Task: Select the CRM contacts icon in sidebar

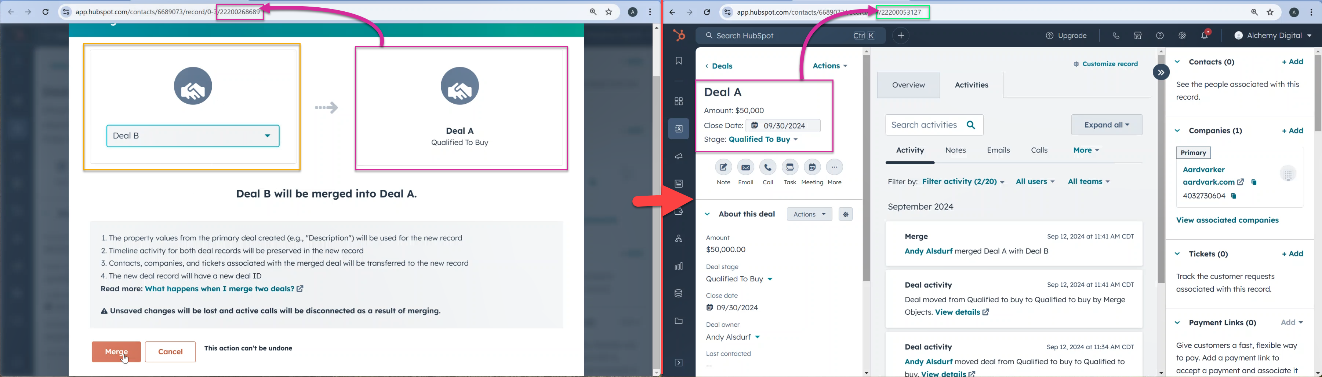Action: point(679,129)
